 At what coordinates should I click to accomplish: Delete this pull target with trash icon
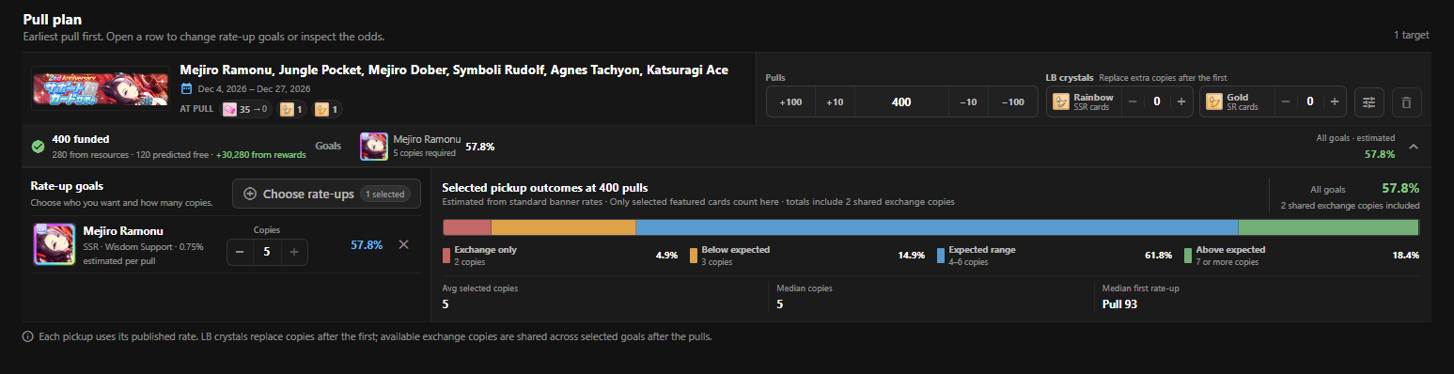tap(1406, 101)
